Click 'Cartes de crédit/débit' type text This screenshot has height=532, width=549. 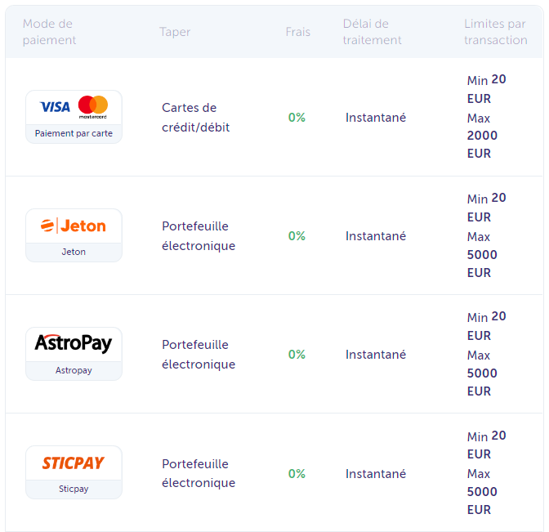[195, 118]
